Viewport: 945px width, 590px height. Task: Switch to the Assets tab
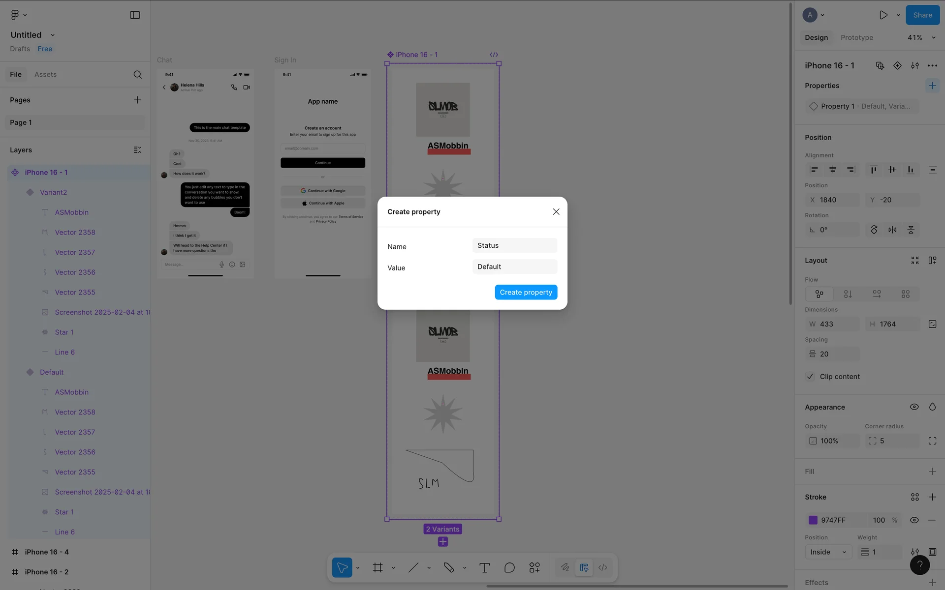click(x=45, y=75)
